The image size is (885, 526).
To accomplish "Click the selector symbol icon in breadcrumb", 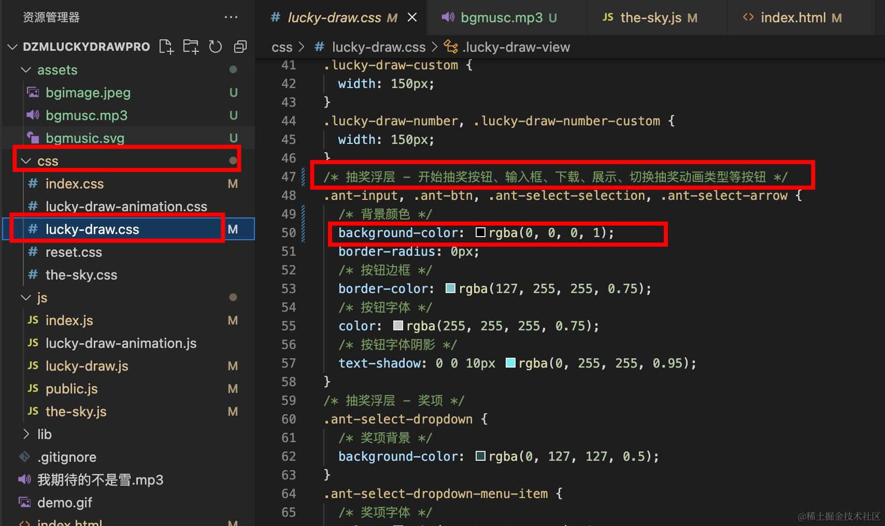I will coord(451,47).
